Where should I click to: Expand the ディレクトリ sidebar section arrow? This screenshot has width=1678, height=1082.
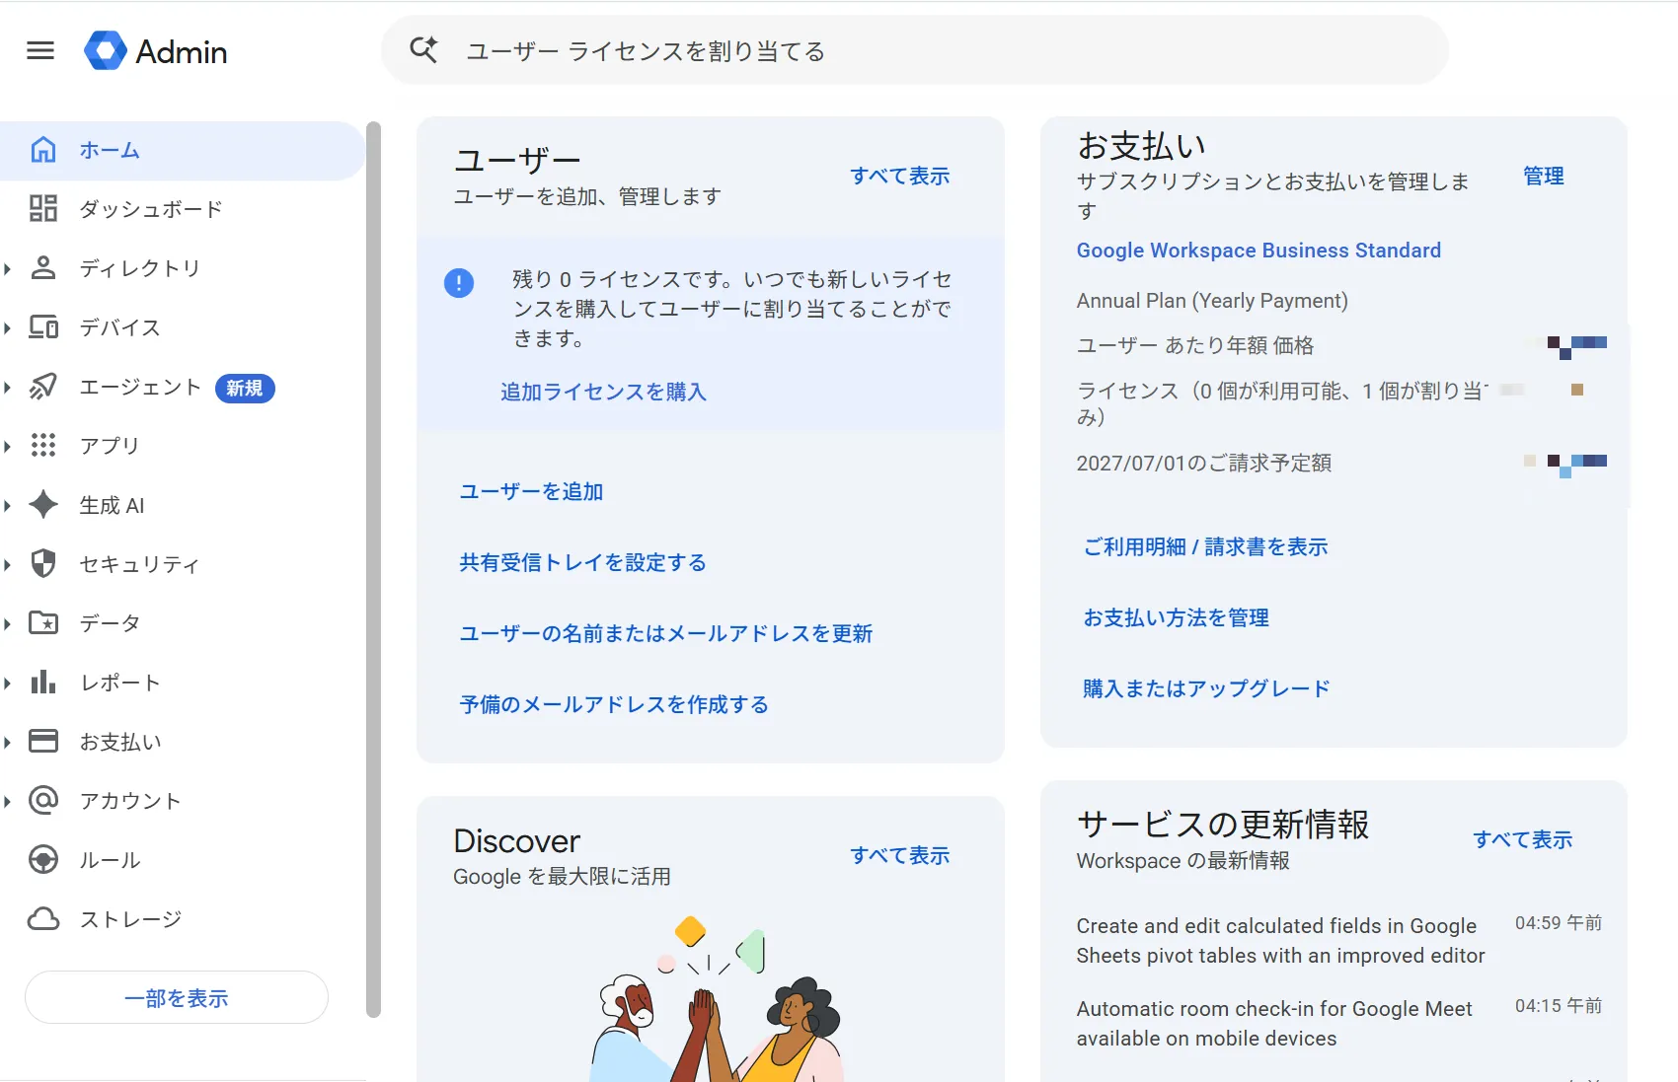8,268
